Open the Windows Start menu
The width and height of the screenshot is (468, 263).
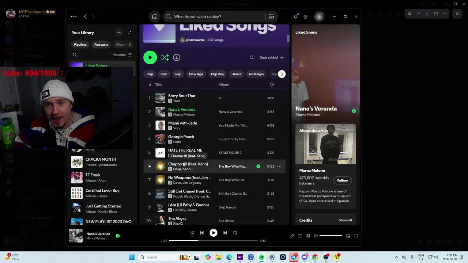(x=132, y=257)
